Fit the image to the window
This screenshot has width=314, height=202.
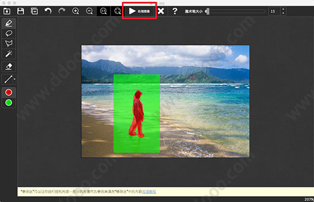[117, 11]
